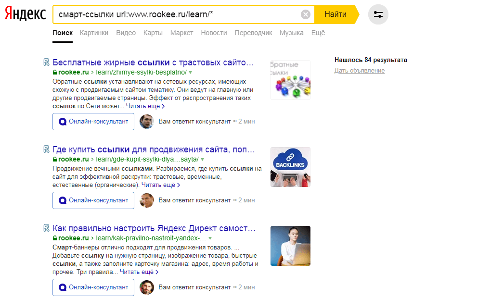Click Читать ещё in second result

161,185
